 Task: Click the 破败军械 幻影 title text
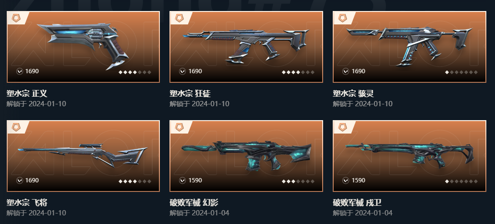[x=194, y=202]
